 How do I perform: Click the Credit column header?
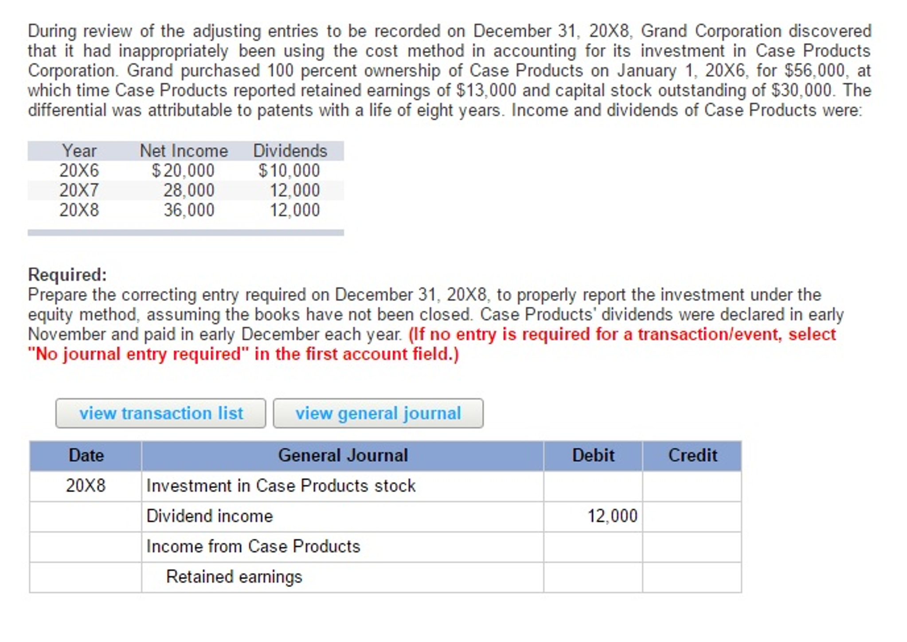[692, 455]
